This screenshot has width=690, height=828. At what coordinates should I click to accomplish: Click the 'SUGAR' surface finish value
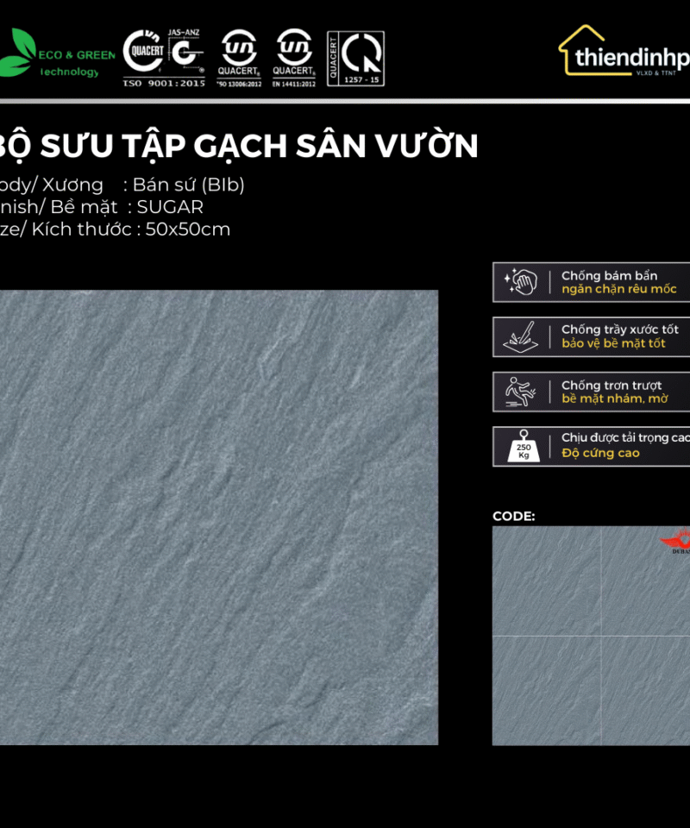click(170, 207)
